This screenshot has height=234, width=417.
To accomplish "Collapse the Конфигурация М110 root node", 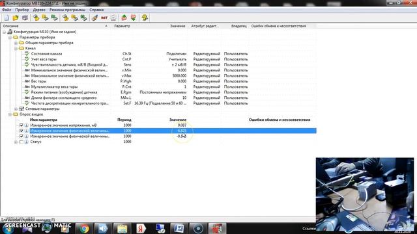I will pyautogui.click(x=5, y=32).
